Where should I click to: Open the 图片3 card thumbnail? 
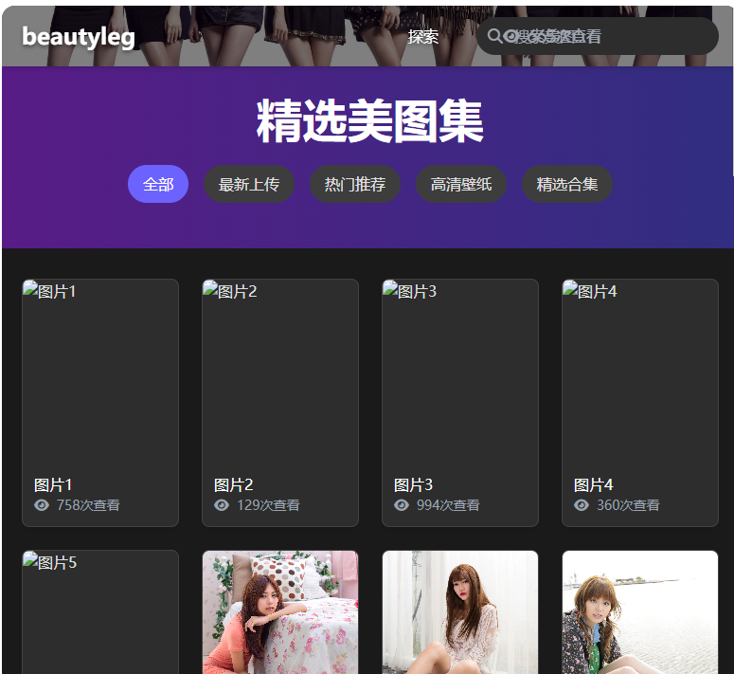click(x=460, y=373)
